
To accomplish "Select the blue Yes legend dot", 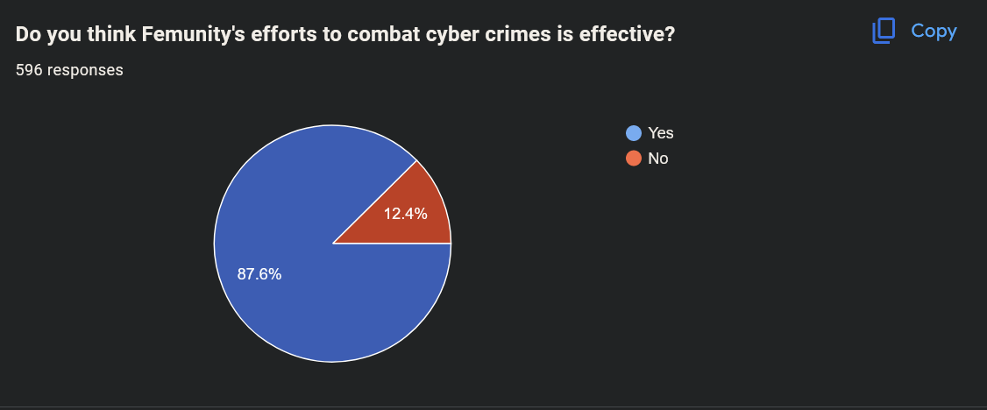I will (x=633, y=132).
